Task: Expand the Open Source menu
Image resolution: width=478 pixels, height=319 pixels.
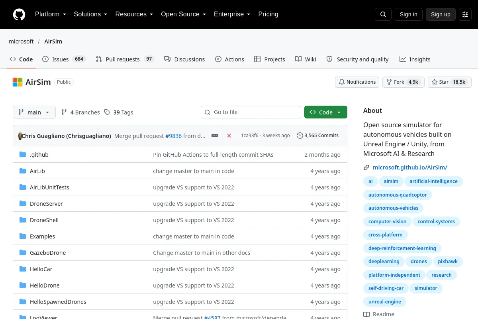Action: coord(183,14)
